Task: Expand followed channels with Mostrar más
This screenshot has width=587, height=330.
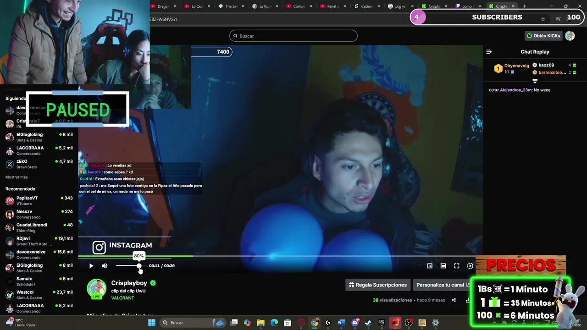Action: [x=17, y=177]
